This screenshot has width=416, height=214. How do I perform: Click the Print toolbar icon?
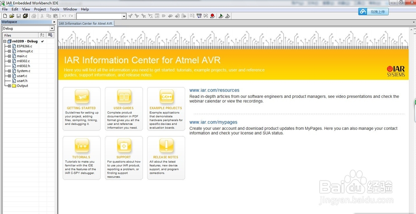34,16
